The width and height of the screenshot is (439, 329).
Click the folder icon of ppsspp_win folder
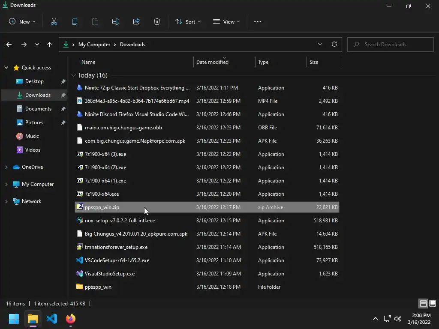[x=80, y=287]
